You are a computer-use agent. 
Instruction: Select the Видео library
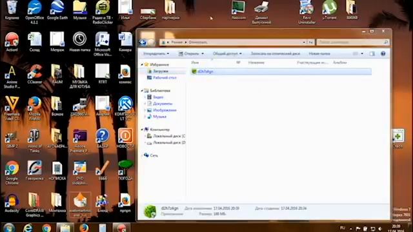158,97
